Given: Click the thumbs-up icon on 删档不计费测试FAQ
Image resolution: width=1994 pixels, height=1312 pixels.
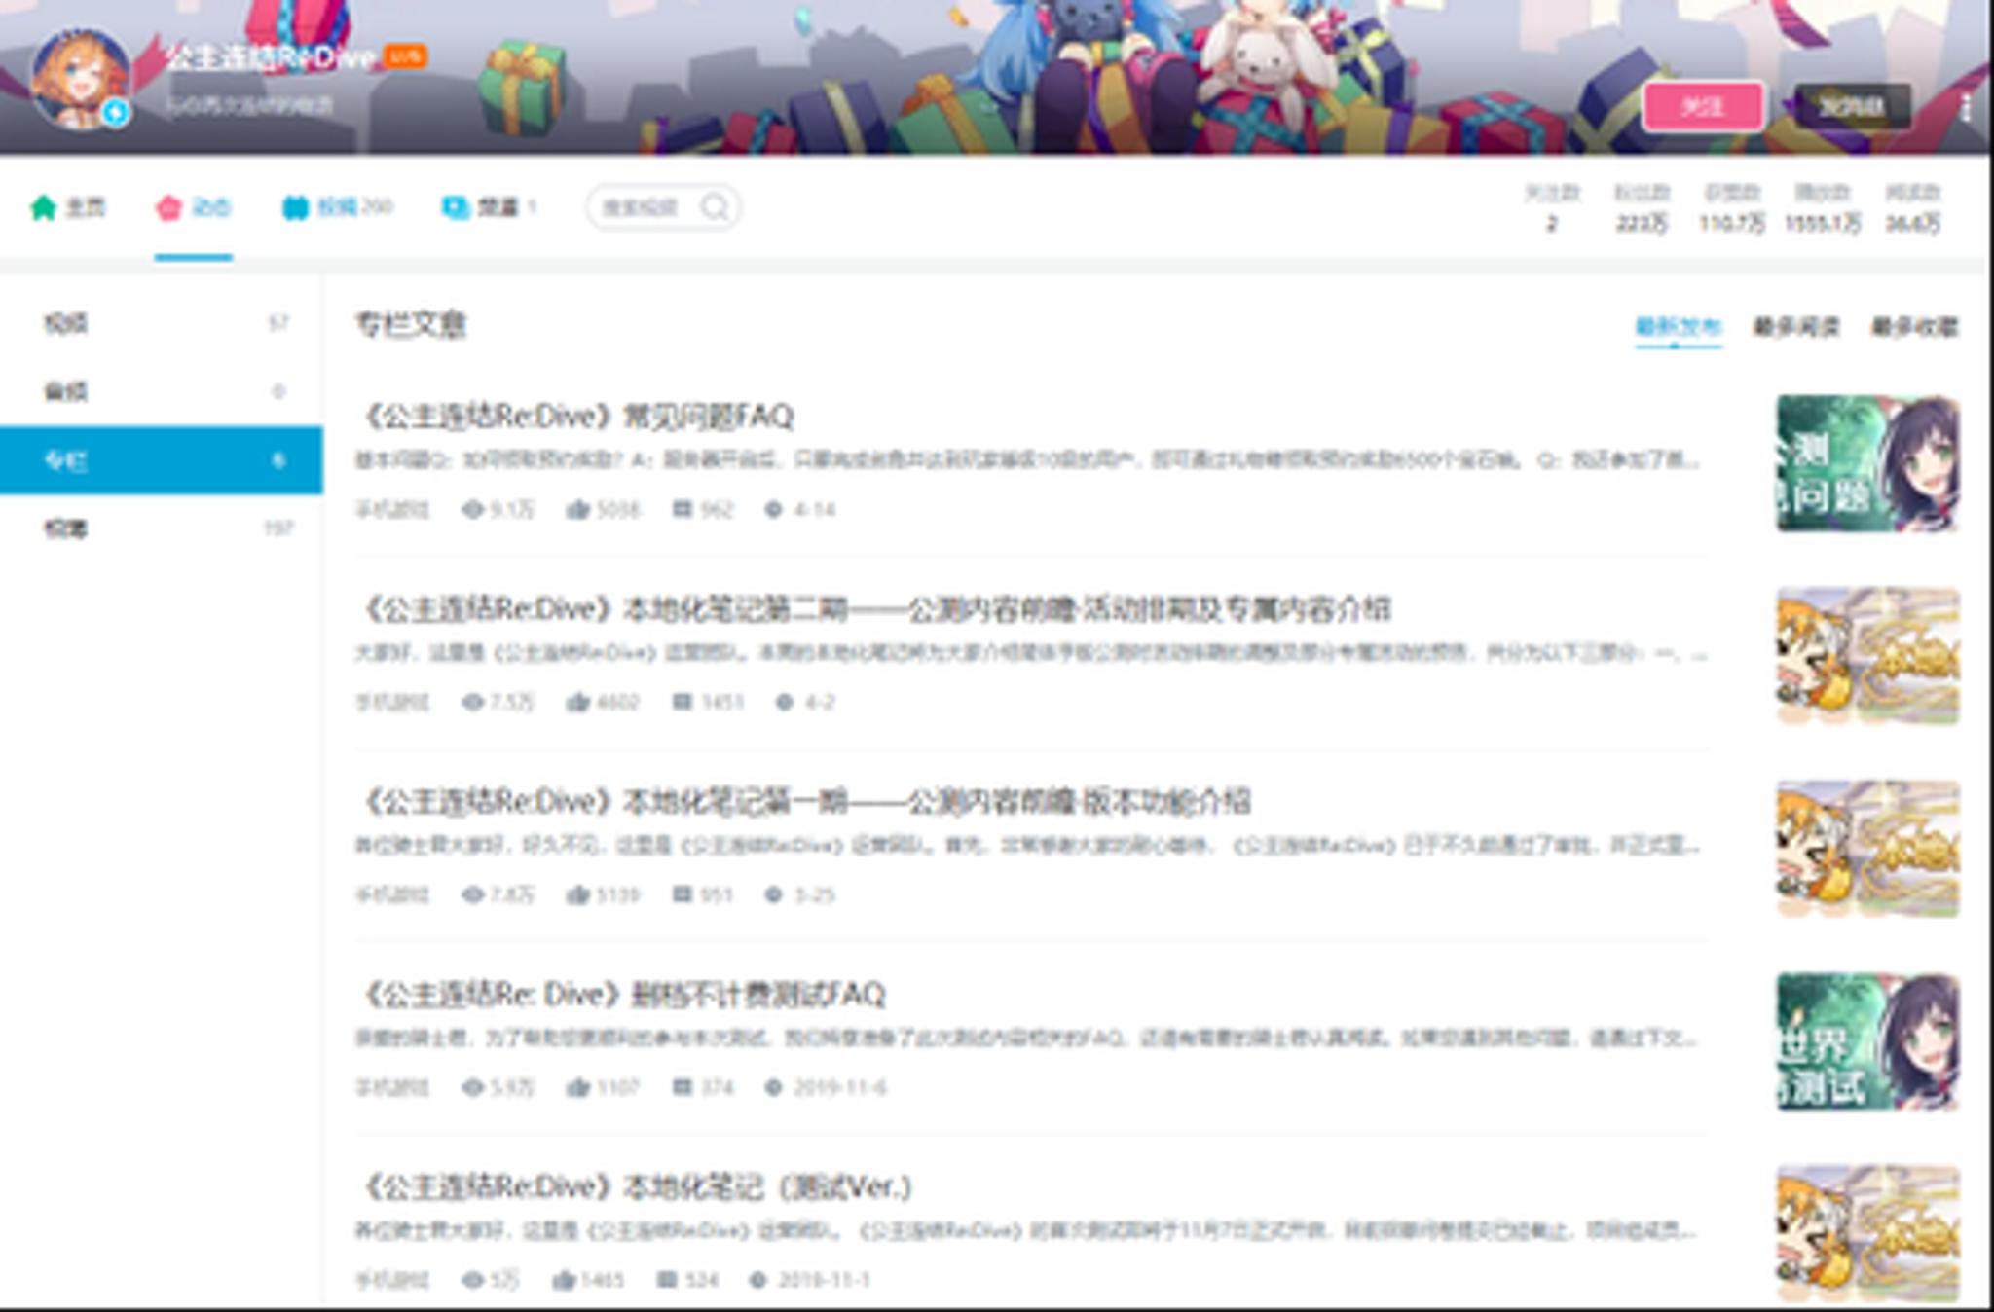Looking at the screenshot, I should click(578, 1087).
